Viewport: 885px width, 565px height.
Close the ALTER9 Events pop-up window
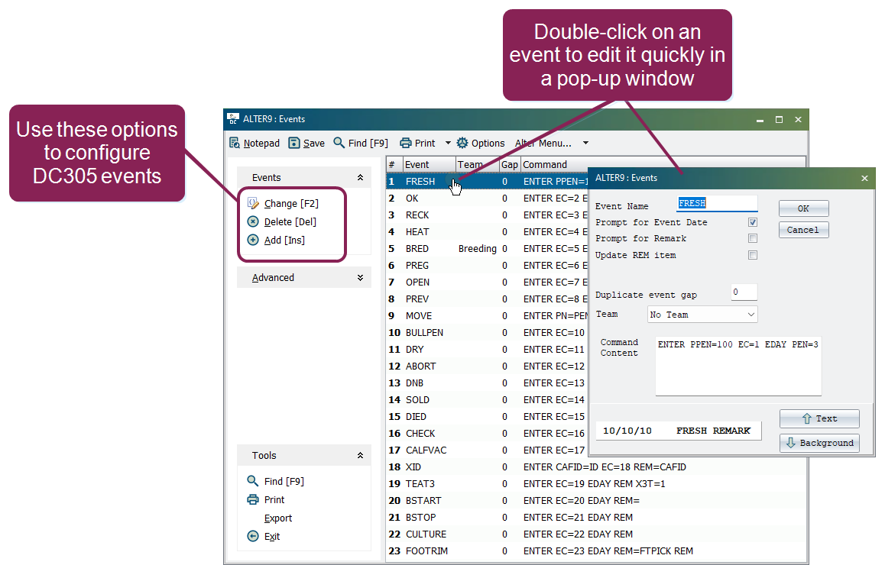pos(864,178)
